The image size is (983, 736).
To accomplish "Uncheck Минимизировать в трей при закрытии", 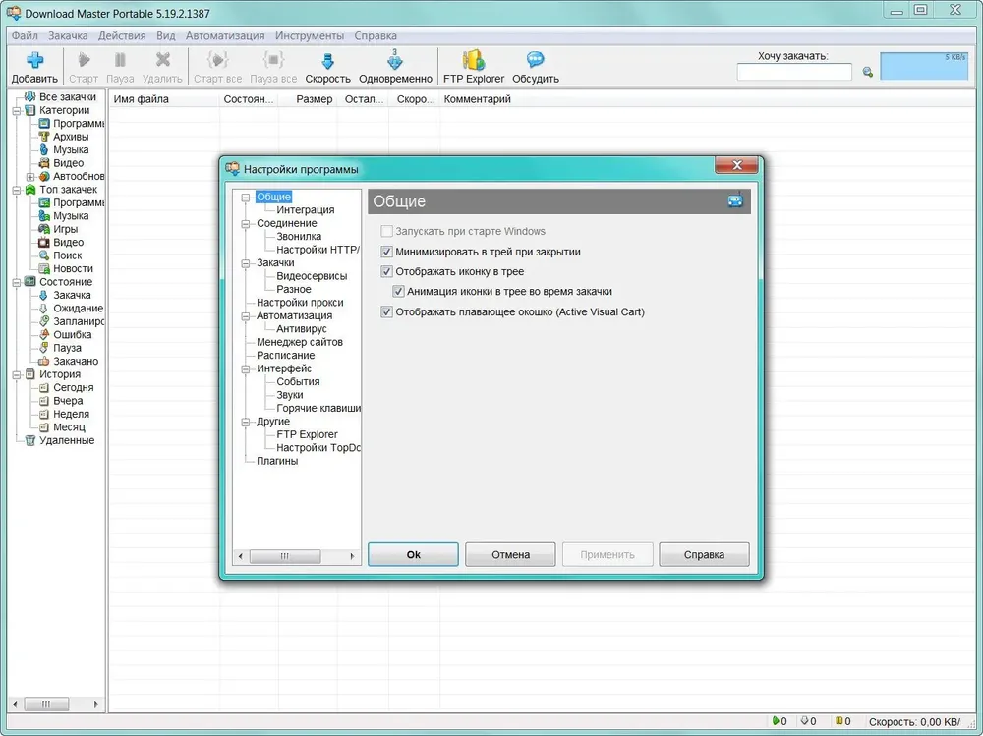I will tap(386, 252).
